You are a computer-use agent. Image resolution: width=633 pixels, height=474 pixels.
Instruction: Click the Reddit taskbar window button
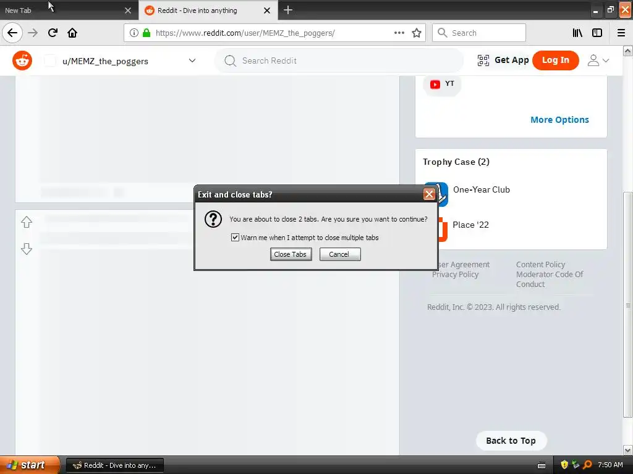(x=115, y=465)
